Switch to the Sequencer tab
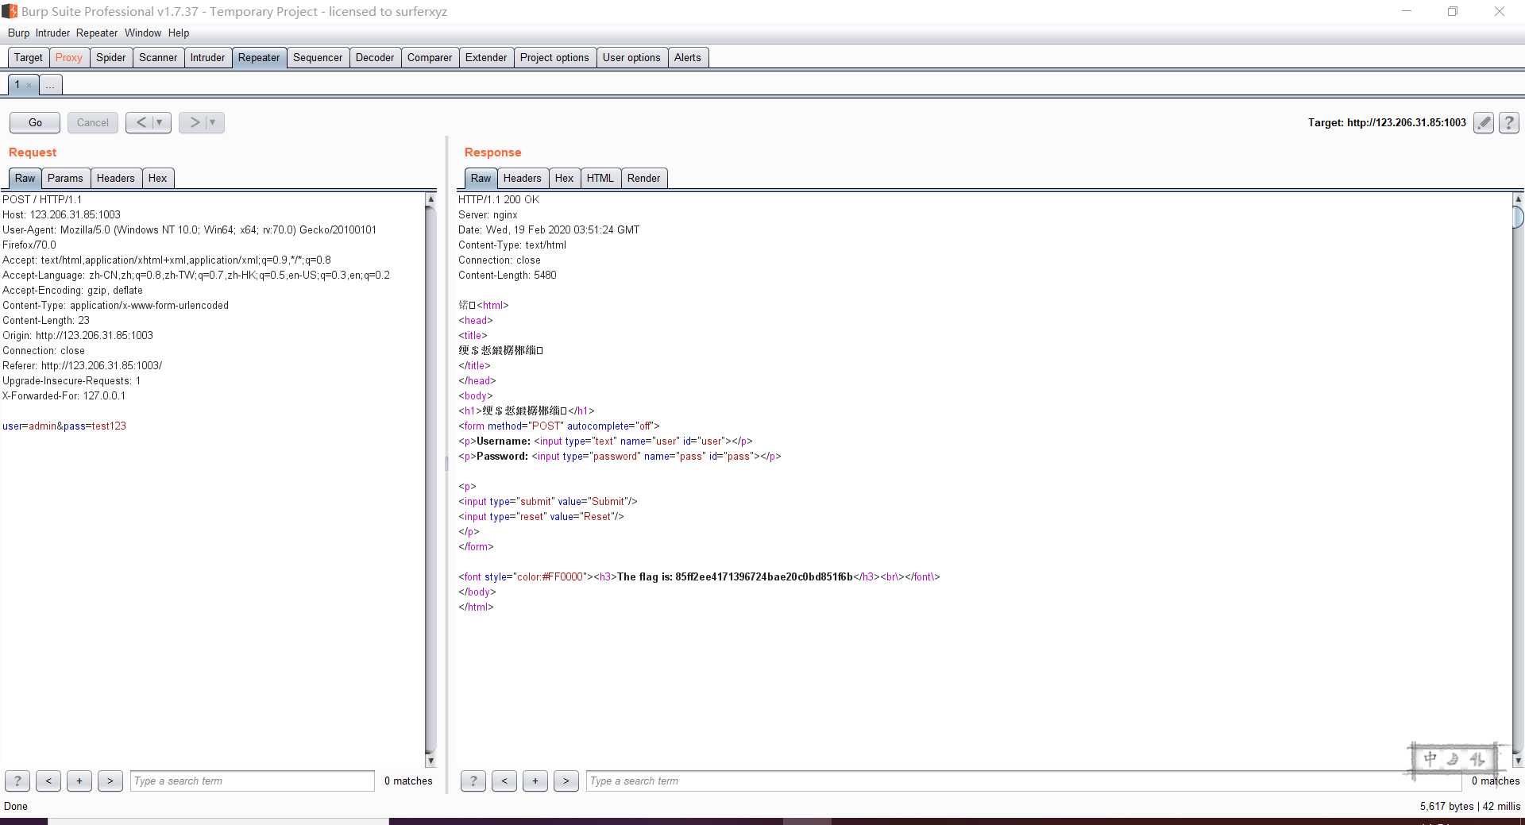The image size is (1525, 825). pyautogui.click(x=318, y=57)
